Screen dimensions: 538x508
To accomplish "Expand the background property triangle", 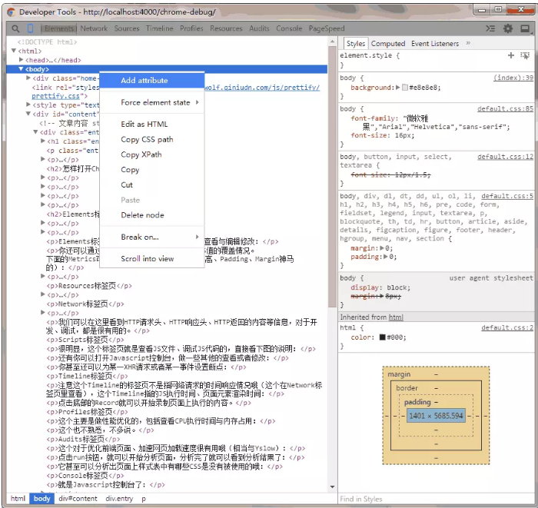I will tap(397, 88).
